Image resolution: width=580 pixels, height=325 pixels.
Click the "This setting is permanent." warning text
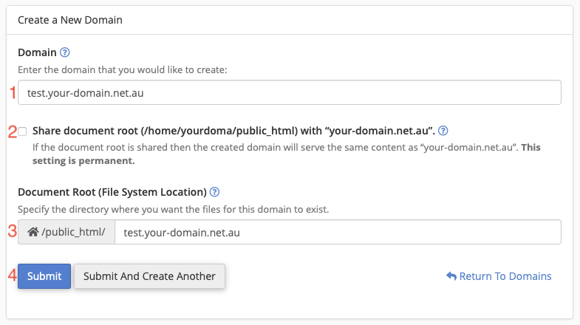click(x=88, y=160)
